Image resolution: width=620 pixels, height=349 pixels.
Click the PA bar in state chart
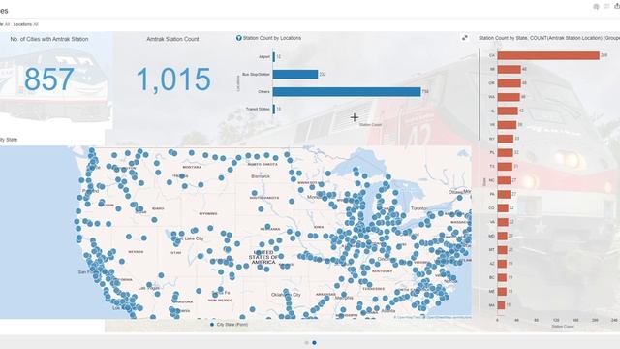(504, 194)
